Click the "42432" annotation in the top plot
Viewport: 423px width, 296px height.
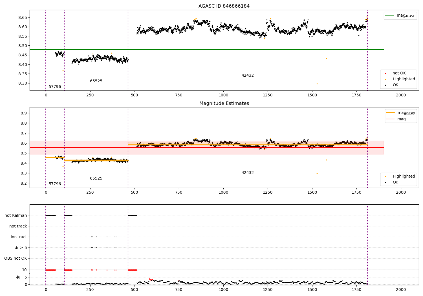(x=248, y=76)
